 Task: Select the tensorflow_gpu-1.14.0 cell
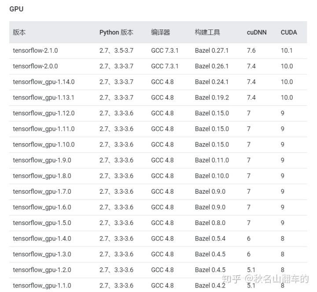click(x=44, y=82)
